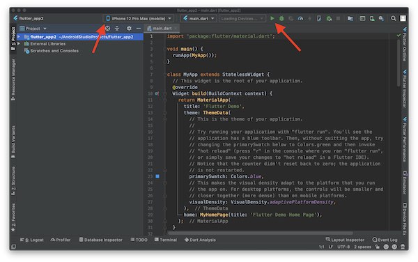Open the Event Log
This screenshot has width=418, height=262.
385,240
